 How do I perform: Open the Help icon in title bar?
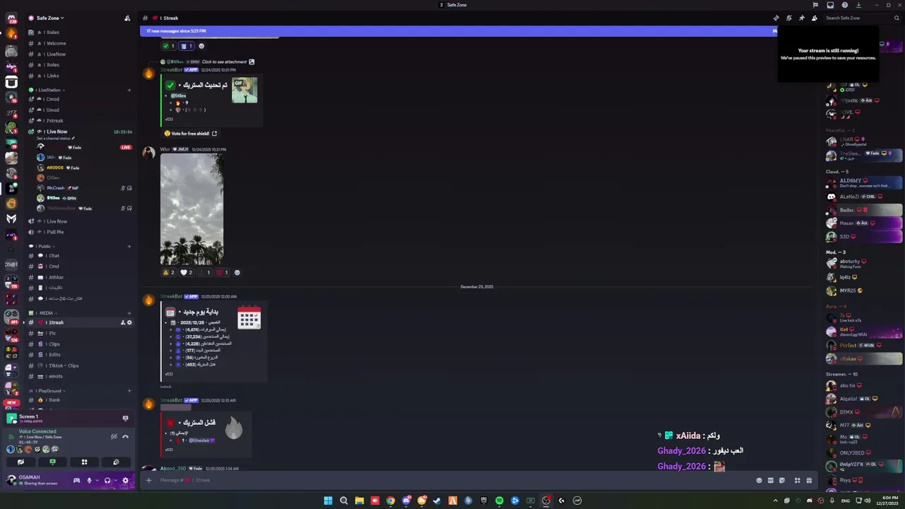845,5
